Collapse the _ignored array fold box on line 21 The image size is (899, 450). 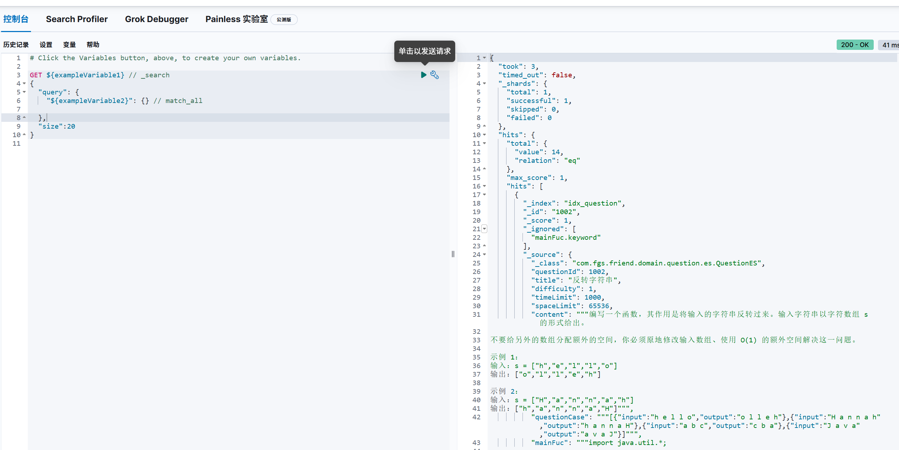tap(484, 229)
